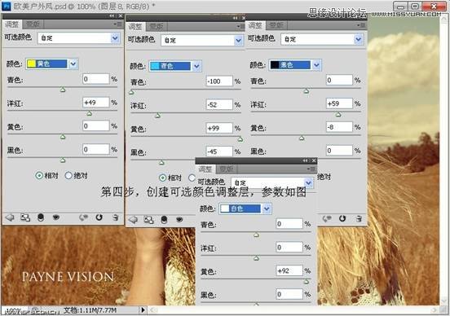450x316 pixels.
Task: Click document size text 文档:1.11M/7.77M
Action: 90,310
